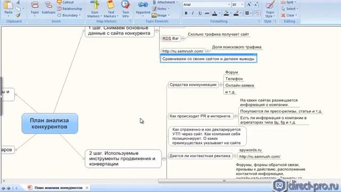Open the Task Info pane
Screen dimensions: 341x192
[126, 9]
